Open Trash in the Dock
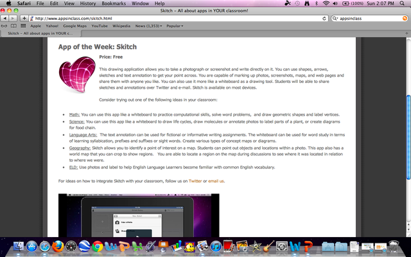The width and height of the screenshot is (411, 257). [394, 247]
